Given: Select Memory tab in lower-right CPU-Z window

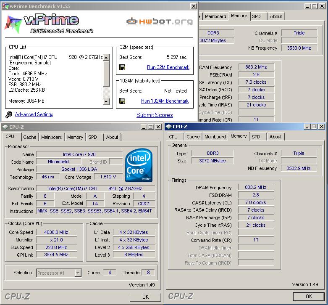Looking at the screenshot, I should click(239, 136).
